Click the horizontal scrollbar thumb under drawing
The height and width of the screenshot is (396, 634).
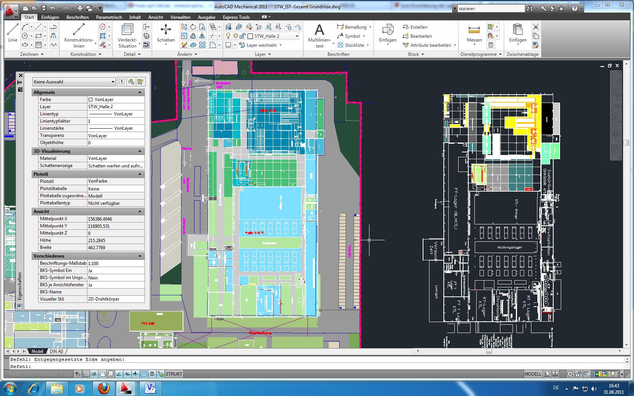coord(489,351)
